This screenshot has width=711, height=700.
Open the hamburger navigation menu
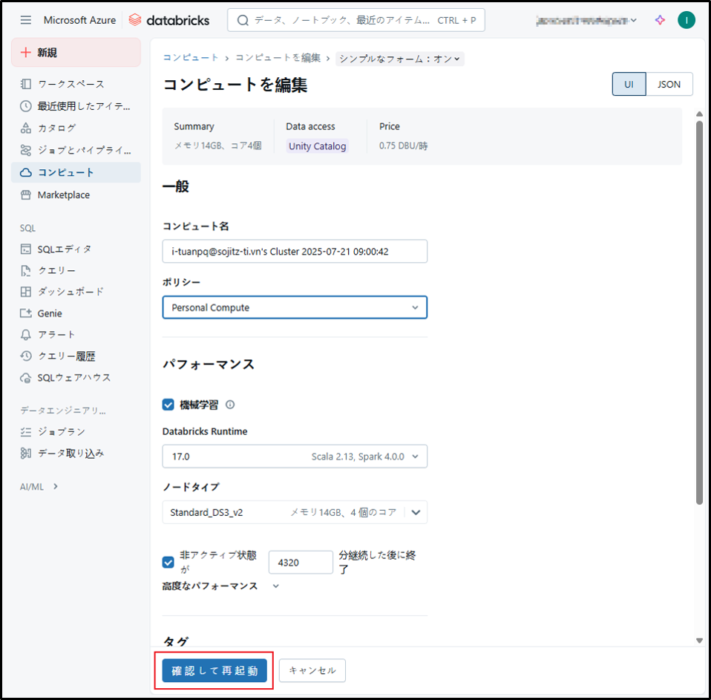(26, 20)
